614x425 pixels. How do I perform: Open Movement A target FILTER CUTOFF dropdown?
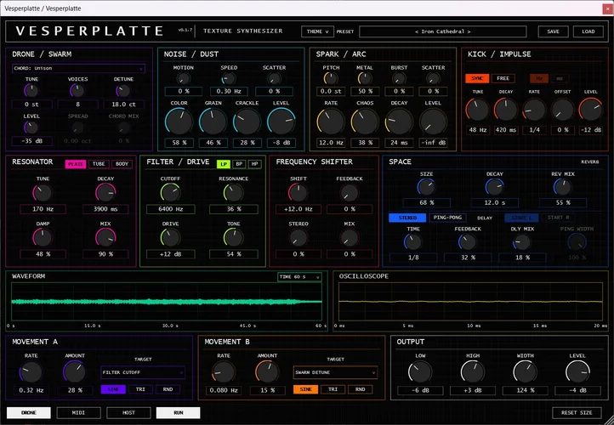(x=143, y=372)
